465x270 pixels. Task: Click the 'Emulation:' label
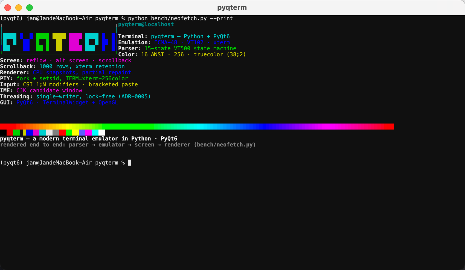(x=134, y=42)
